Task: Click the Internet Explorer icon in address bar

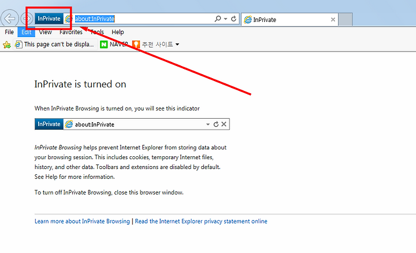Action: click(69, 19)
